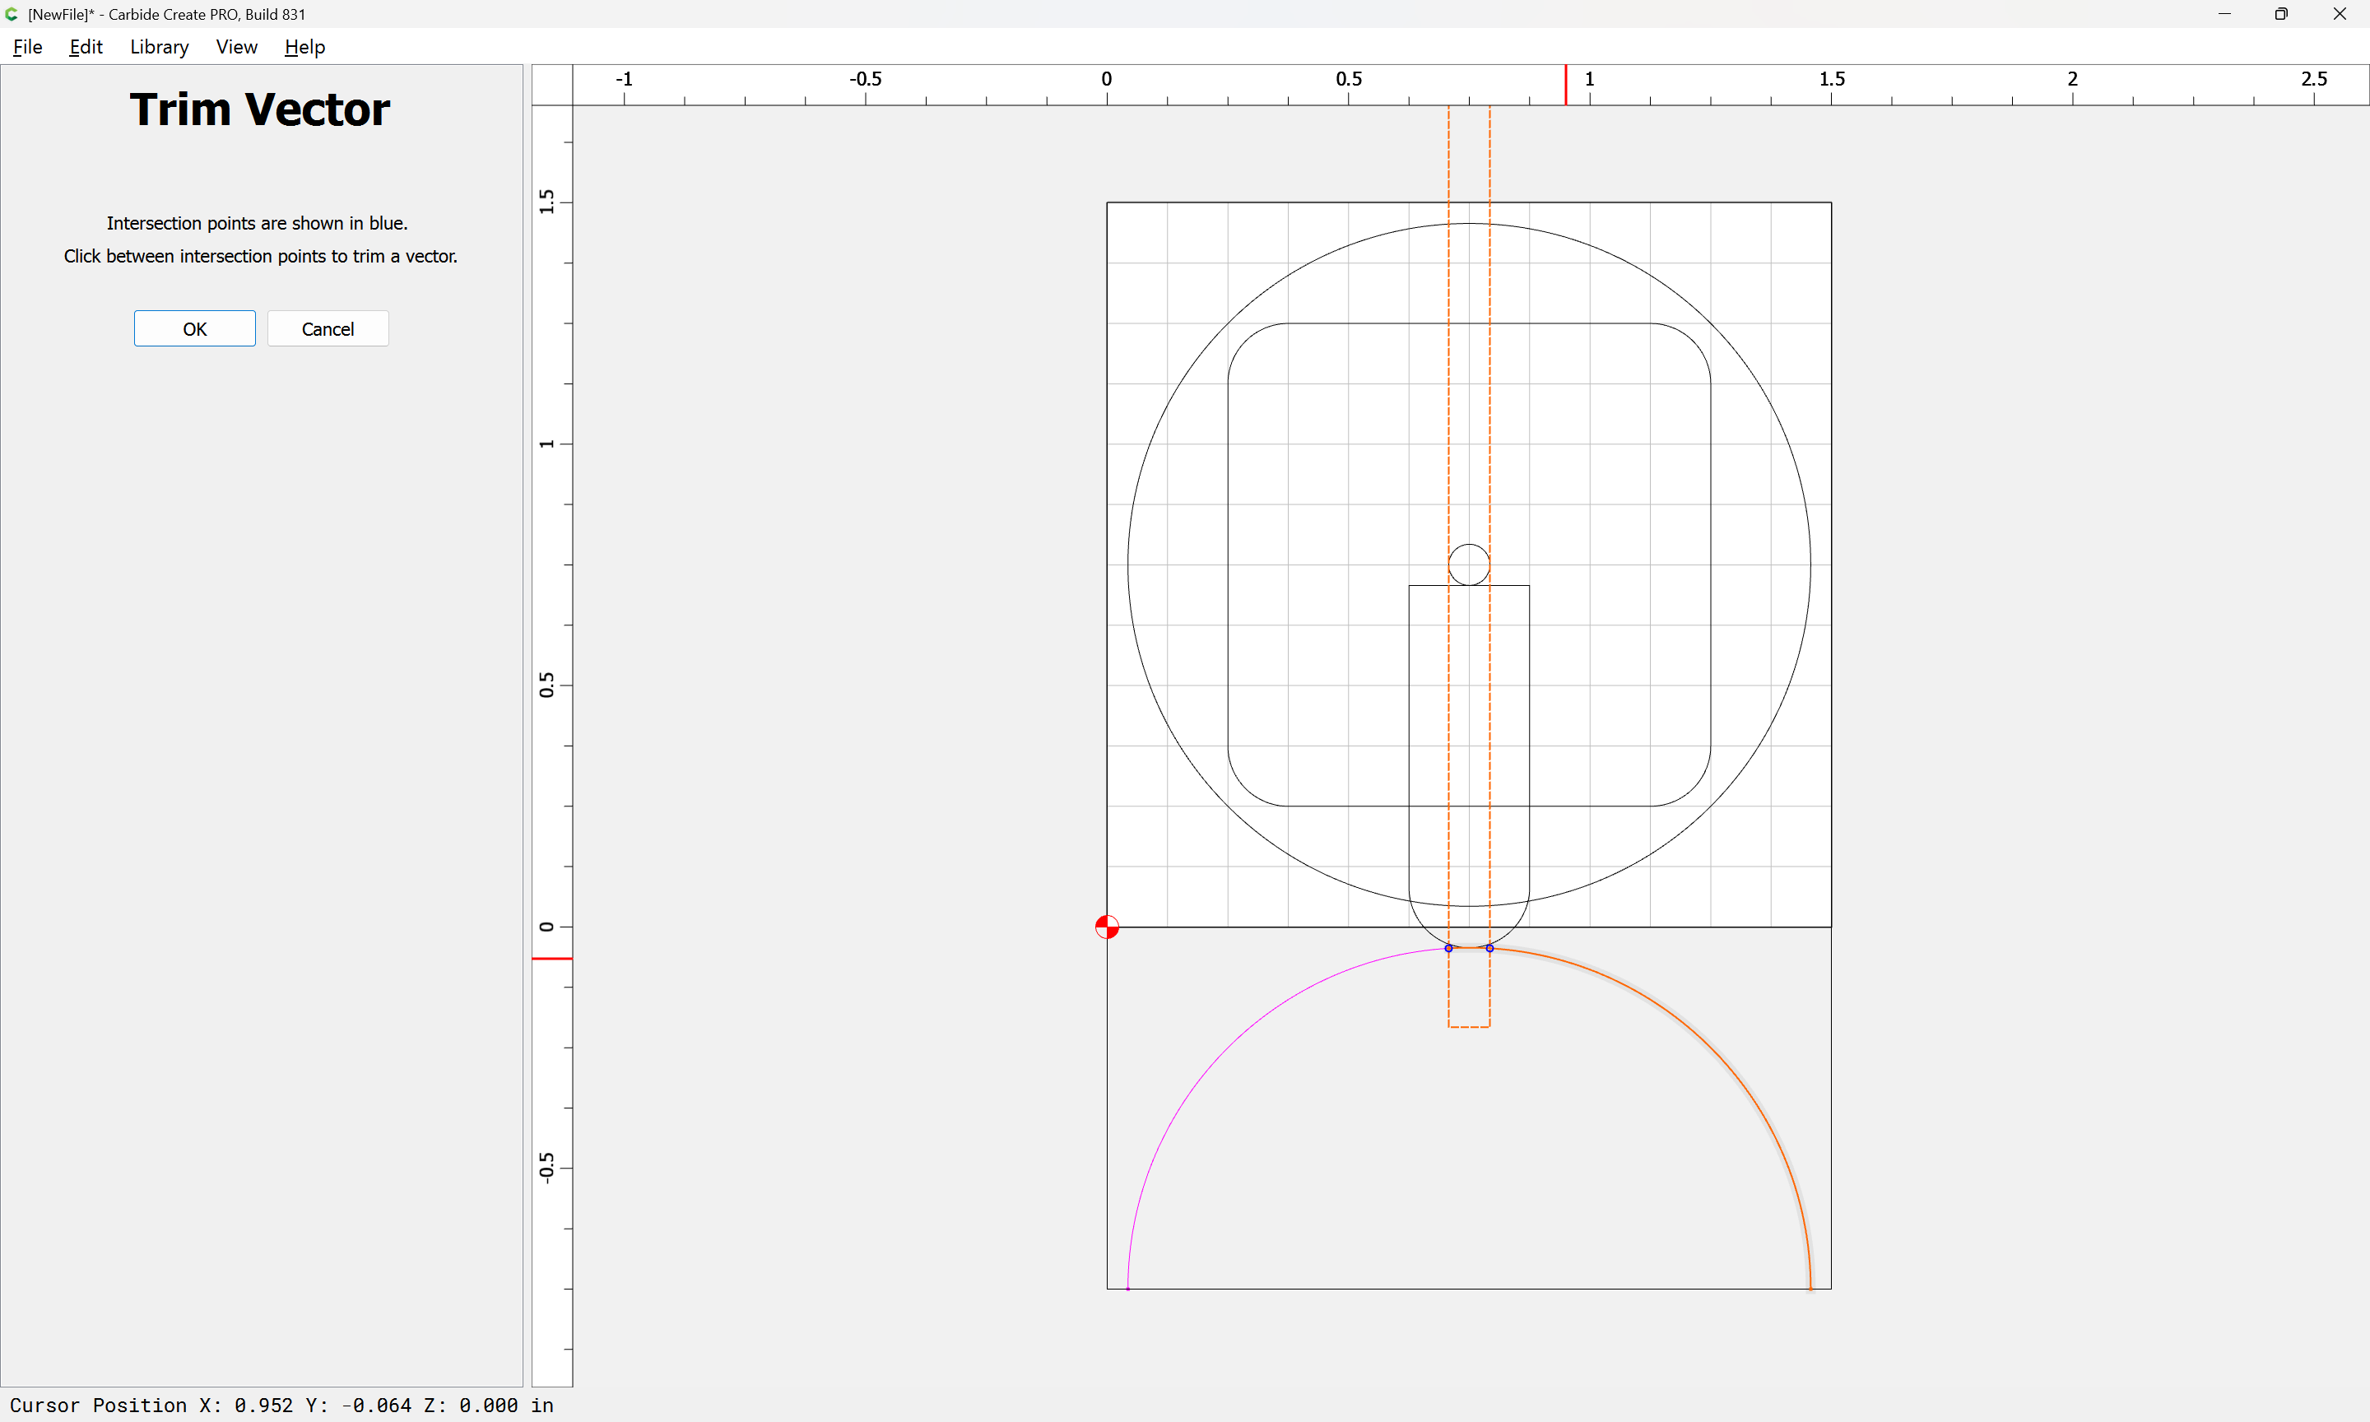Open the Edit menu

click(86, 47)
